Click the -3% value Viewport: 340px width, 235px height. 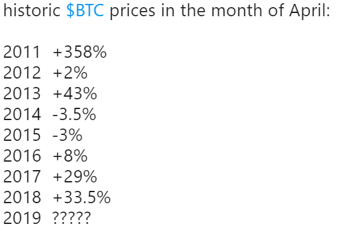tap(68, 135)
